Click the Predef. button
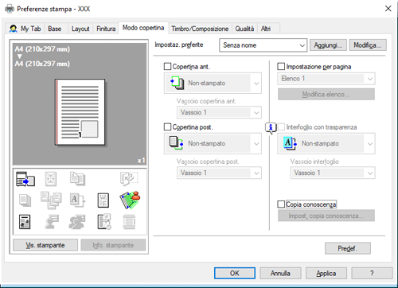The image size is (398, 288). pyautogui.click(x=348, y=248)
